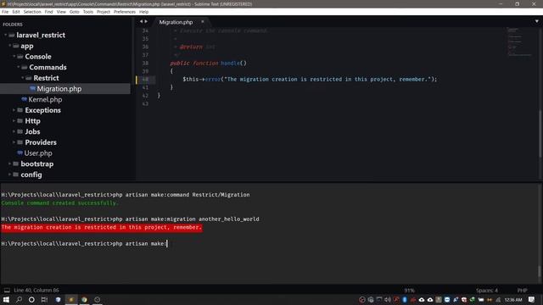Expand the config folder arrow

coord(9,175)
